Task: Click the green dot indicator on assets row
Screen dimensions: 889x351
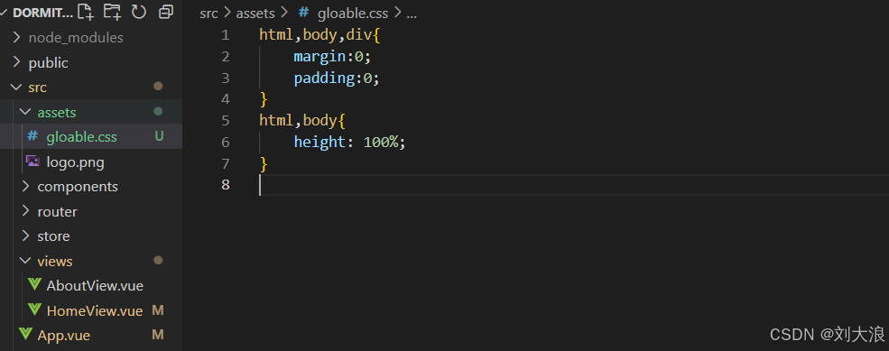Action: pyautogui.click(x=158, y=112)
